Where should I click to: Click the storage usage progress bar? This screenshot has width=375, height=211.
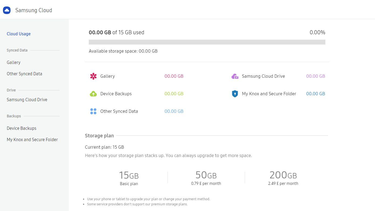click(207, 42)
